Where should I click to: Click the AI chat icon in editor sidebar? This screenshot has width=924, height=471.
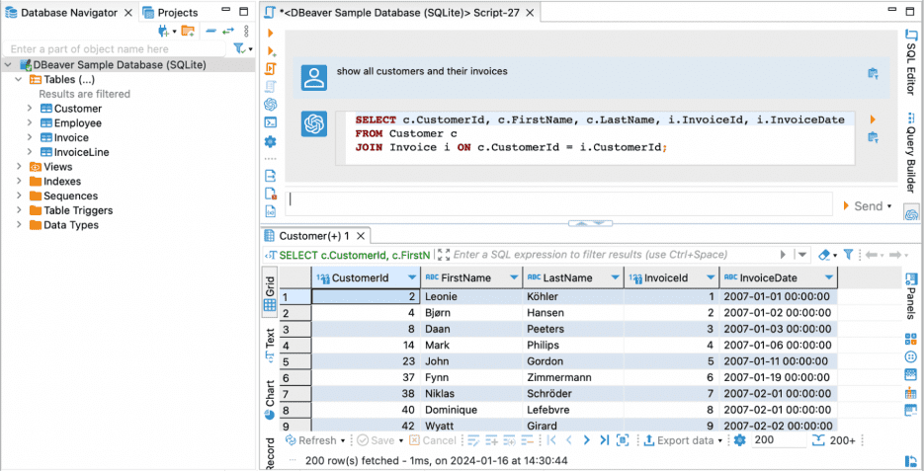pos(271,104)
